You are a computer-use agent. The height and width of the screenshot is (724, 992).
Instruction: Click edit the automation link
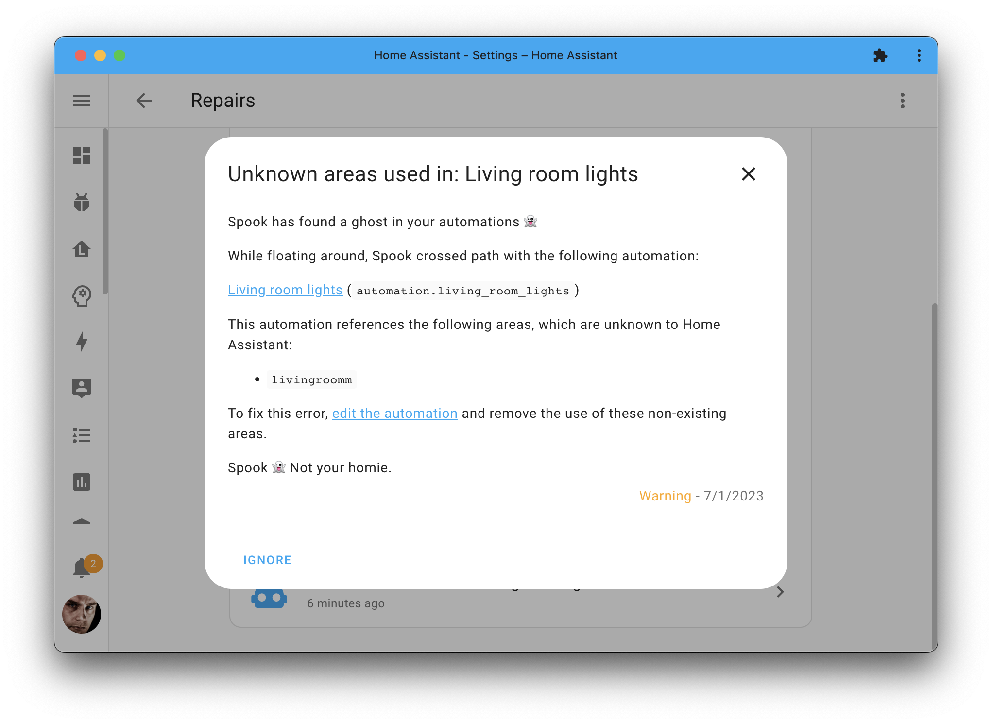click(394, 414)
